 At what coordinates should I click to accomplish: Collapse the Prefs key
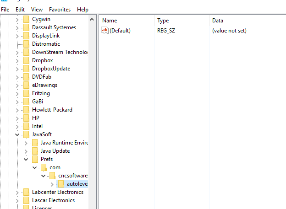26,159
